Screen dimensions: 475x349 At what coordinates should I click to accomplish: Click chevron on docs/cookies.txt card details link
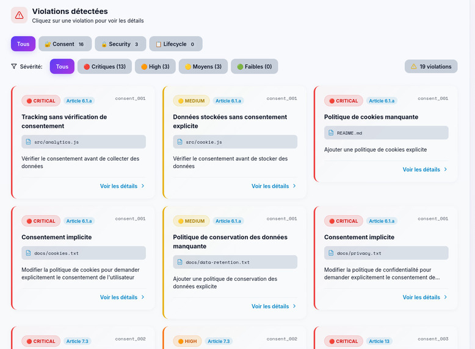pos(143,297)
